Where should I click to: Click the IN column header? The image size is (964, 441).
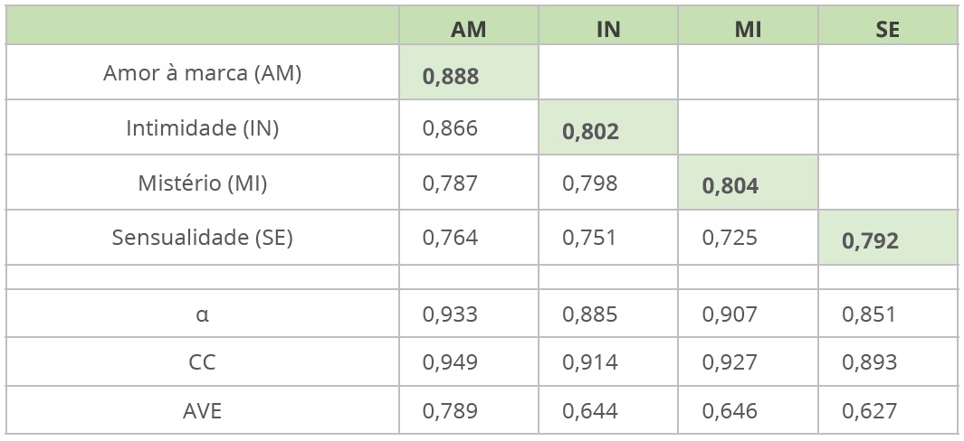pos(608,29)
